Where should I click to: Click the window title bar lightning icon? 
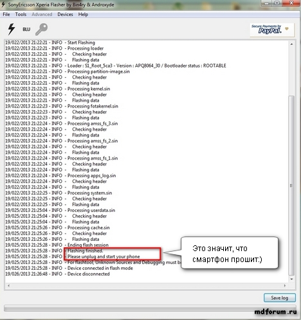click(x=3, y=5)
